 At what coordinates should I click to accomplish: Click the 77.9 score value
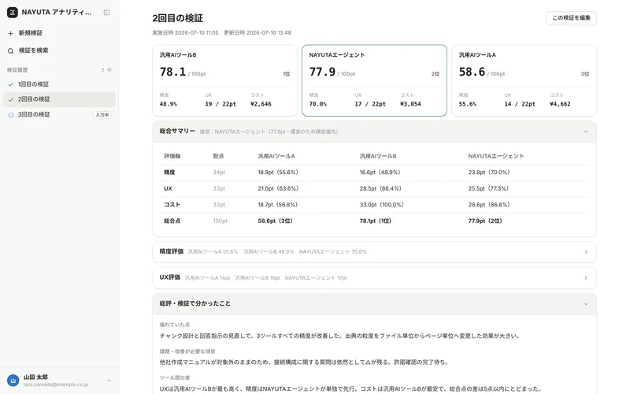pos(322,72)
